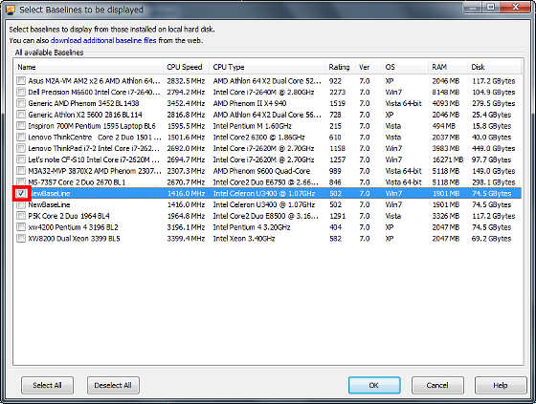Click the Intel Pentium 4 3.20GHz cell
536x404 pixels.
(x=252, y=227)
